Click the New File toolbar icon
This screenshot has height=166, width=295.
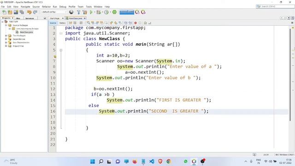point(4,12)
